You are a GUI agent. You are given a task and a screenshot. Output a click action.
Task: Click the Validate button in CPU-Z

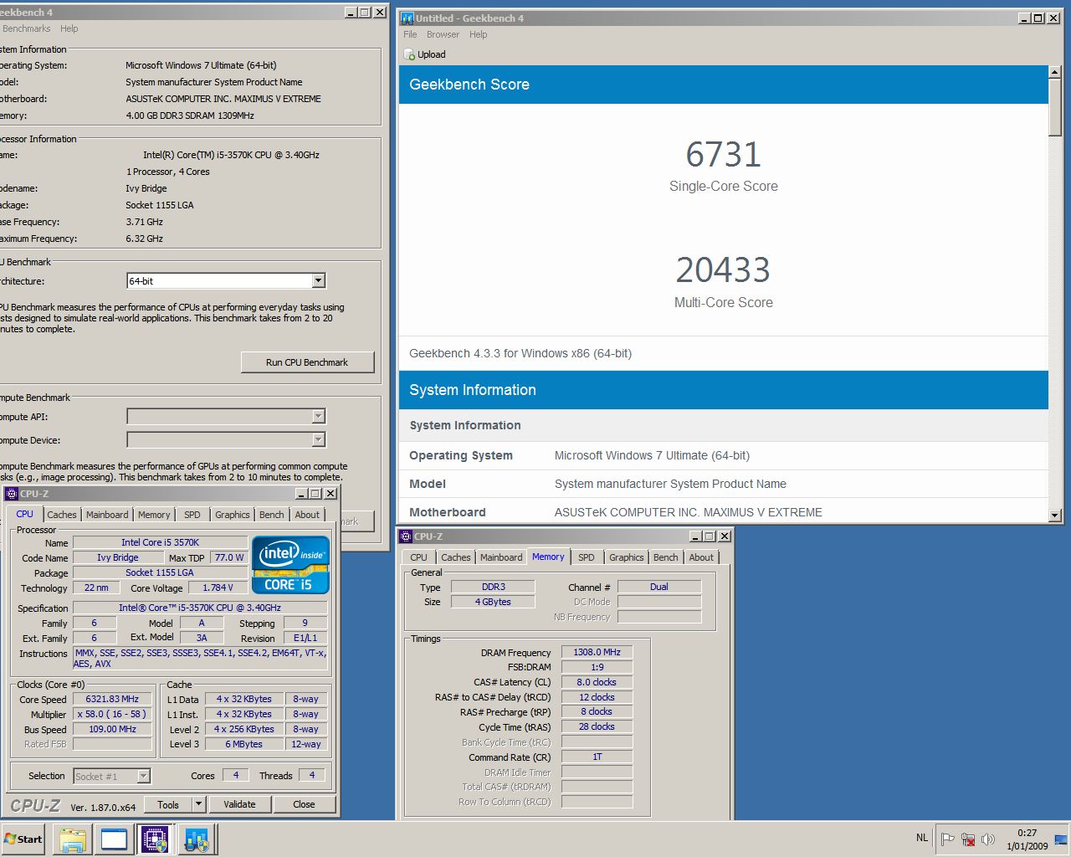pyautogui.click(x=239, y=804)
